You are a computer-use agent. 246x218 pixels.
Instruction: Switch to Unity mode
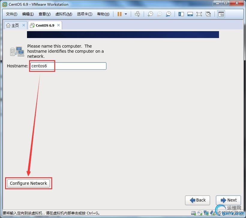click(x=208, y=14)
